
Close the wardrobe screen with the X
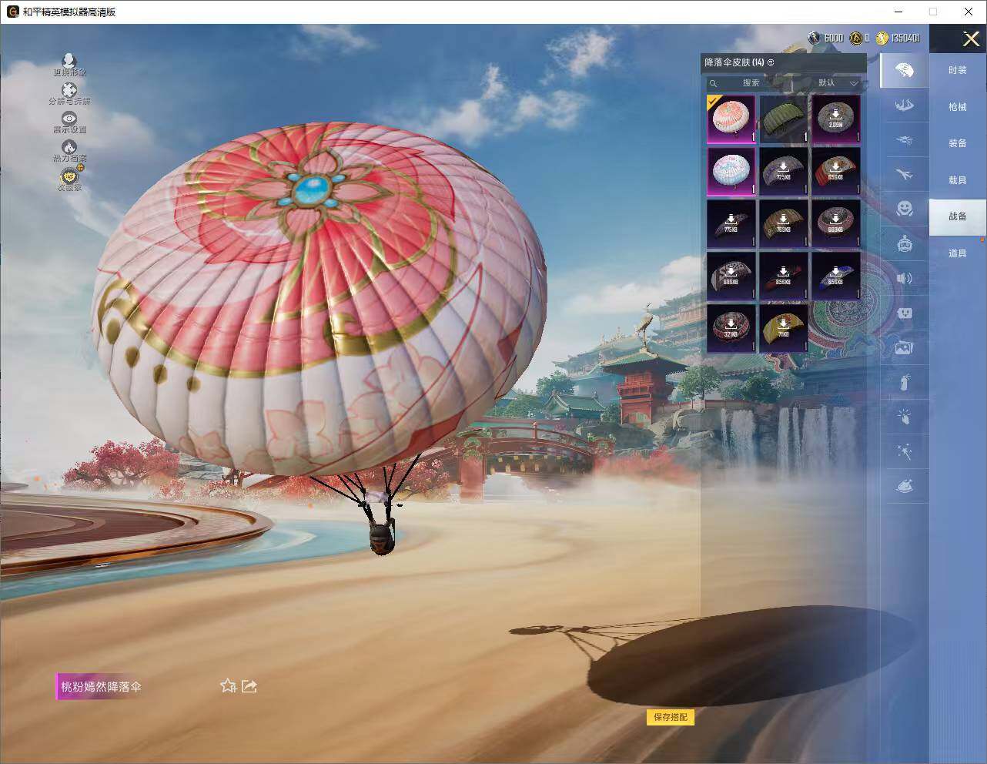(x=971, y=39)
